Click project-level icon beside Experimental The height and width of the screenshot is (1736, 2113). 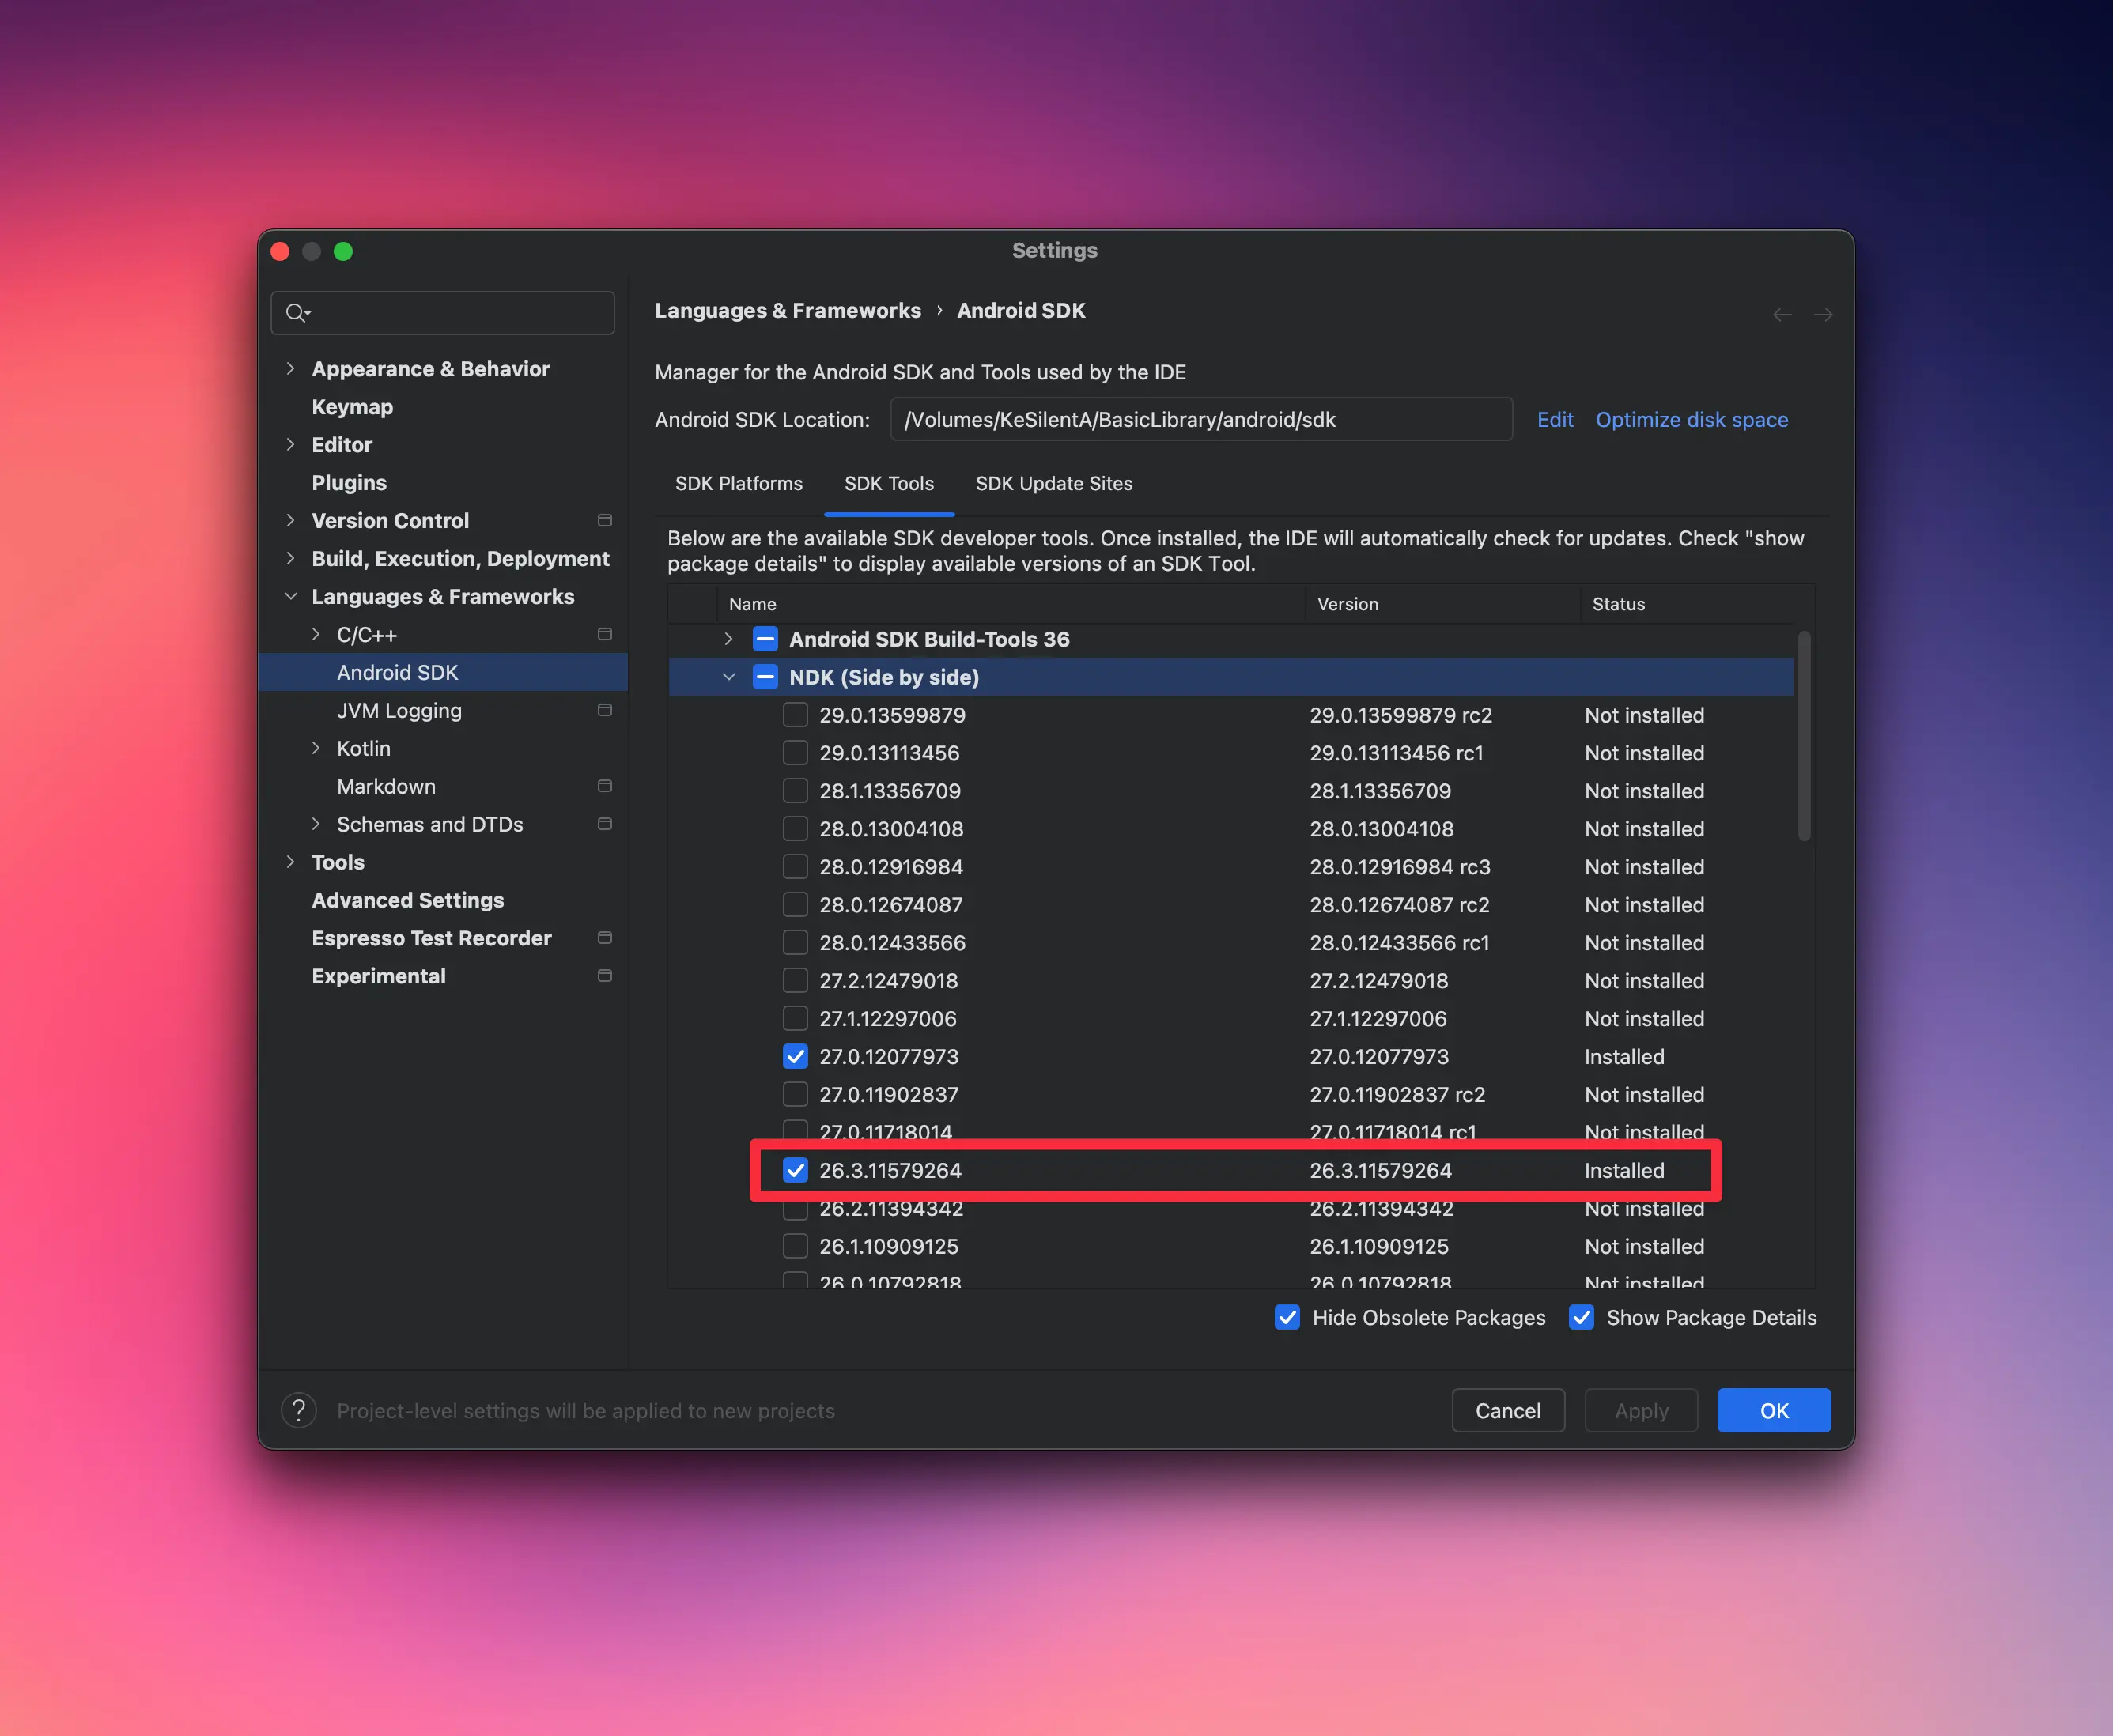pos(604,976)
